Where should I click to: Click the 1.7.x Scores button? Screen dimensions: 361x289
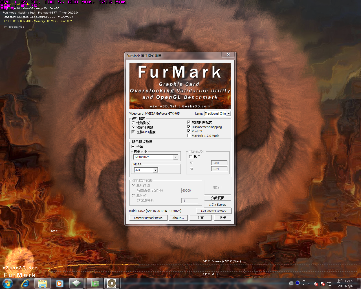(217, 205)
